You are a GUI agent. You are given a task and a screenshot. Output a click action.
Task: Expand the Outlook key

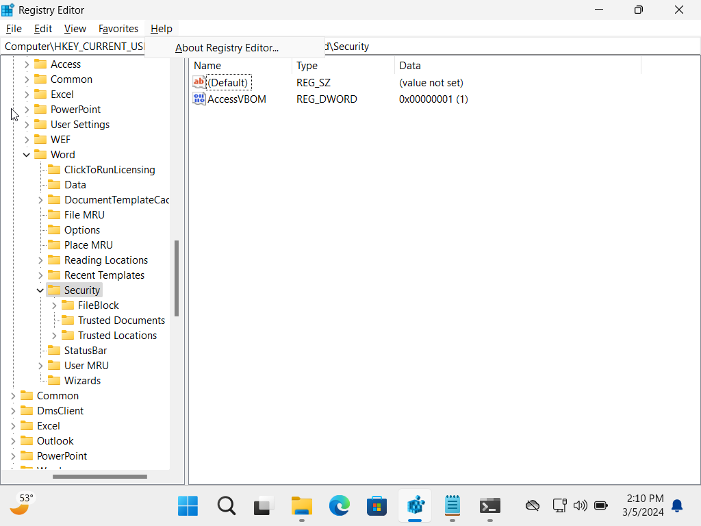click(13, 441)
